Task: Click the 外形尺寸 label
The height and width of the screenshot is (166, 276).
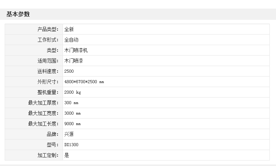Action: [x=48, y=82]
